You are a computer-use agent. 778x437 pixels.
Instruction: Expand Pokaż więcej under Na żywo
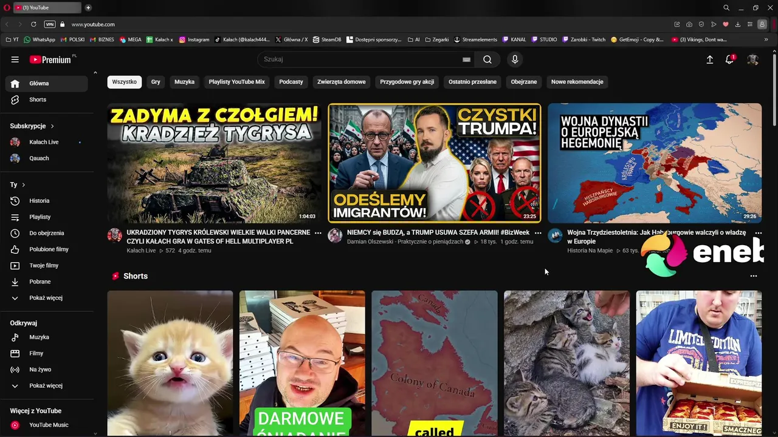(x=46, y=386)
